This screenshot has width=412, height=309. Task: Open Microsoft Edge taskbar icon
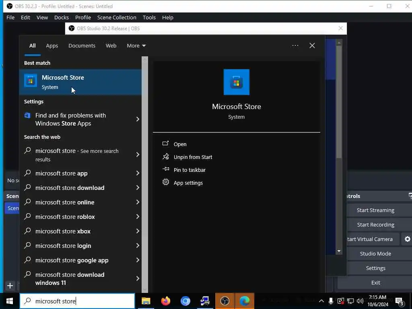click(245, 301)
